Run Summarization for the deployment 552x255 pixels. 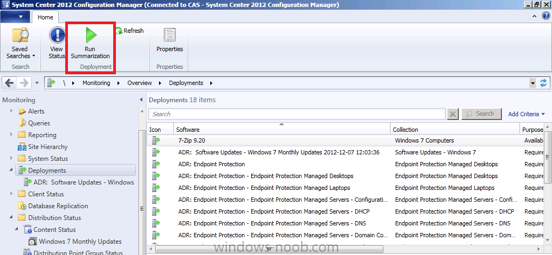pos(90,43)
